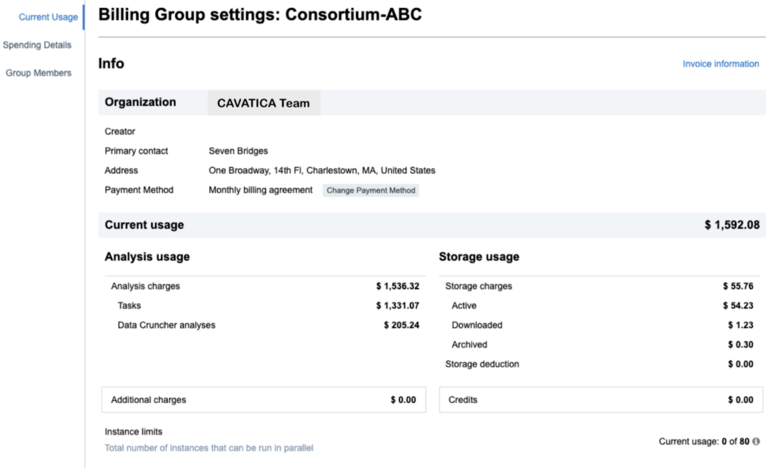Click the Billing Group settings page title
The width and height of the screenshot is (766, 468).
(x=260, y=15)
